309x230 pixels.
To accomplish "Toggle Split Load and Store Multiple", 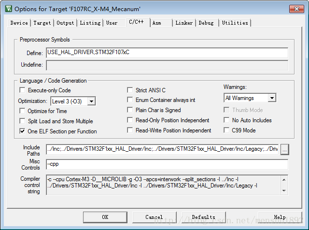I will click(22, 121).
